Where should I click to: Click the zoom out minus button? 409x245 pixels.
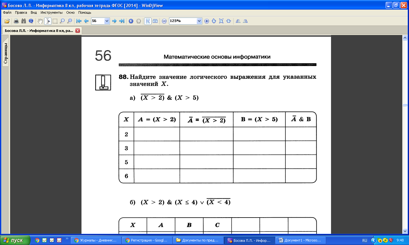coord(164,21)
